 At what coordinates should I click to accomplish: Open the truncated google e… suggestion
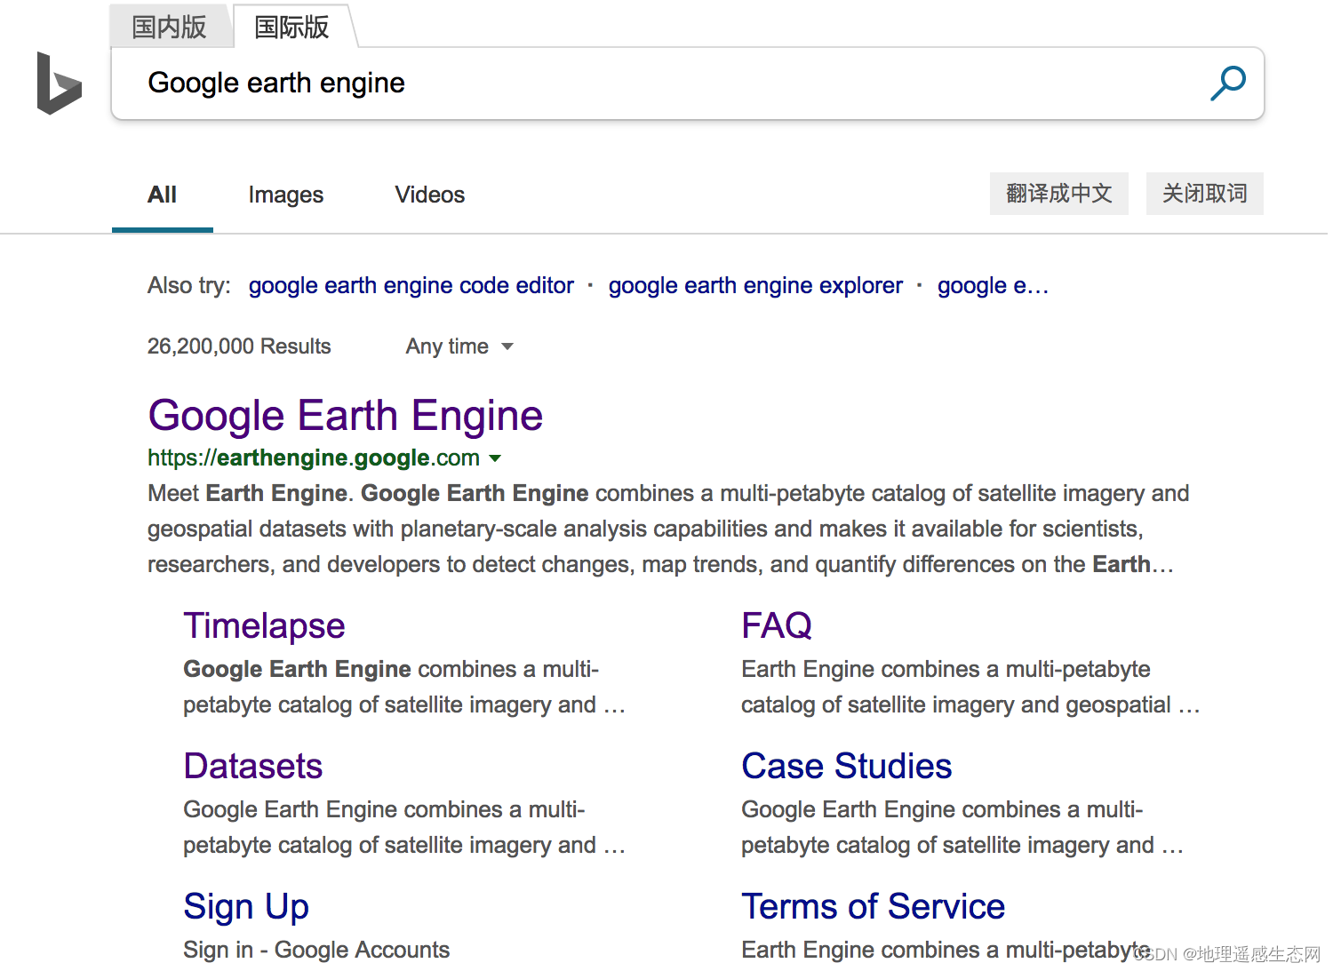tap(993, 285)
